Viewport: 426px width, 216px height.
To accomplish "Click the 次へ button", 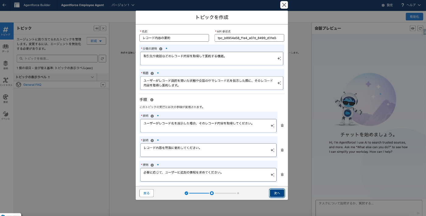I will (277, 193).
